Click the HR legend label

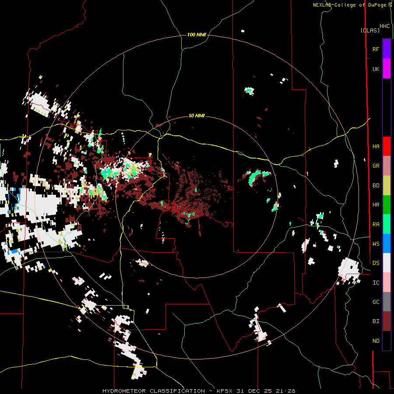coord(376,205)
